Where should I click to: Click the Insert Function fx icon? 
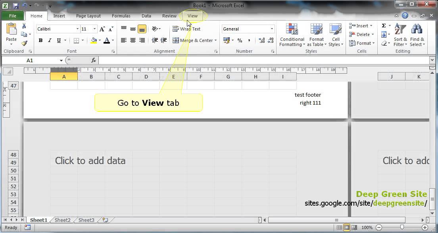pos(94,60)
